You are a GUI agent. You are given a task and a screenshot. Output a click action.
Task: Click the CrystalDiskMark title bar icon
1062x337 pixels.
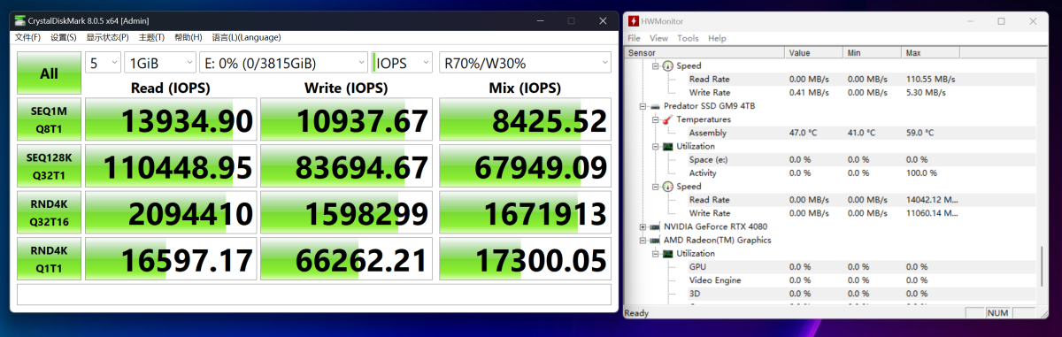19,20
